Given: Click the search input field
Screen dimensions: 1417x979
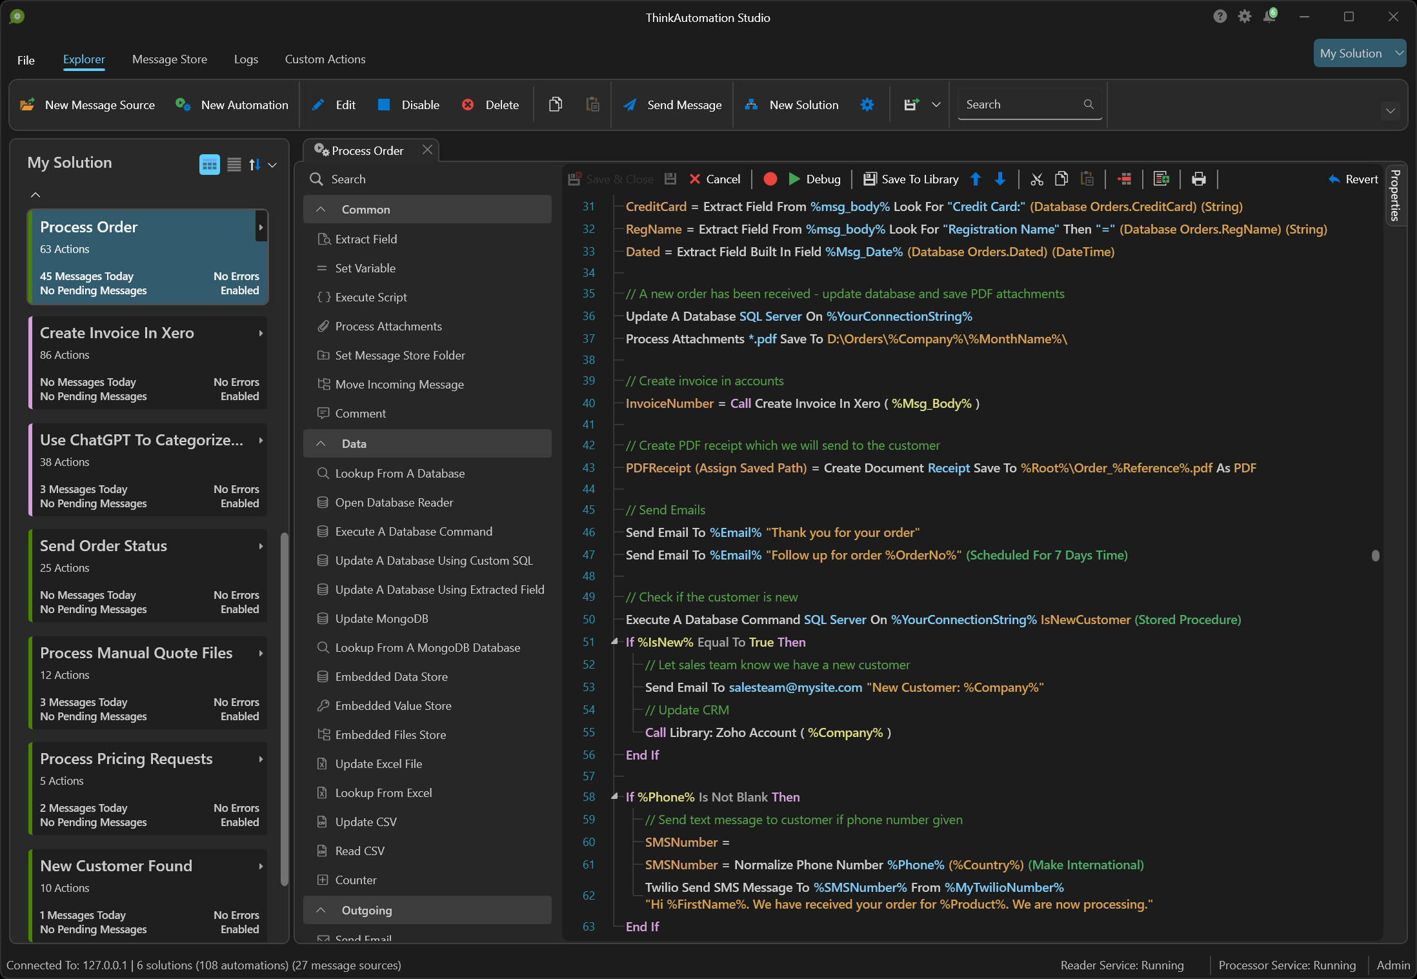Looking at the screenshot, I should coord(1029,105).
